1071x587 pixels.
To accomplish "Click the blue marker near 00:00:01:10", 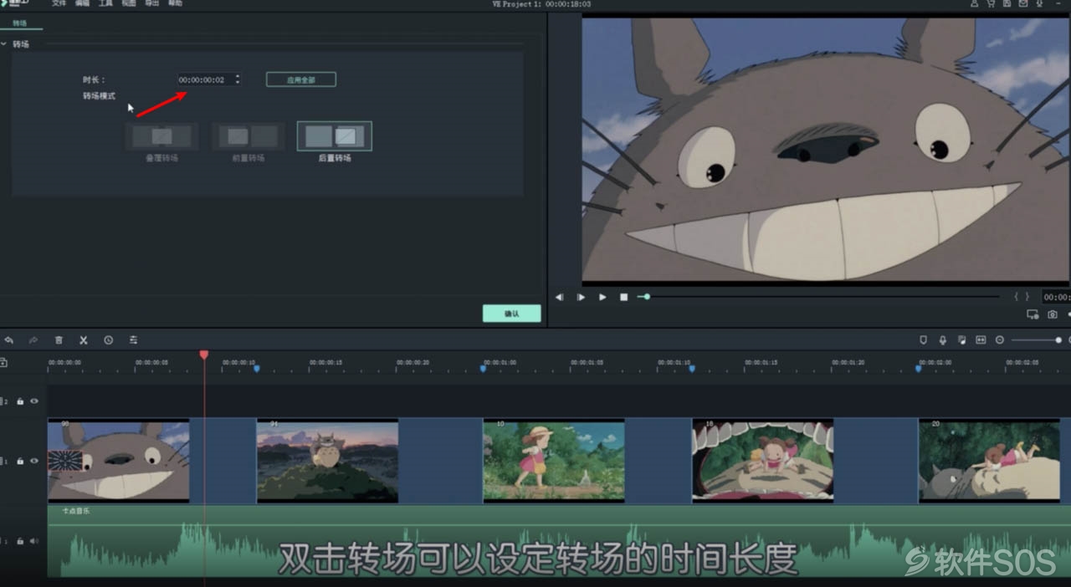I will click(x=692, y=368).
